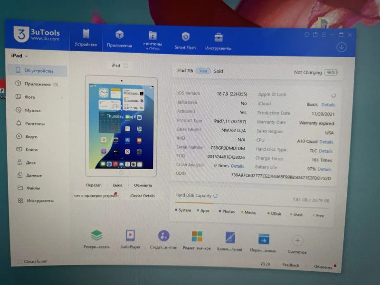
Task: Click the Charge Times 161 Times value
Action: click(x=322, y=160)
